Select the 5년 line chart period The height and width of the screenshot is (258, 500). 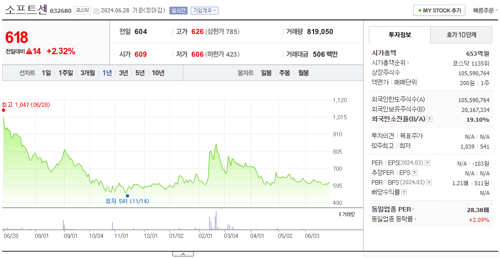[x=140, y=73]
